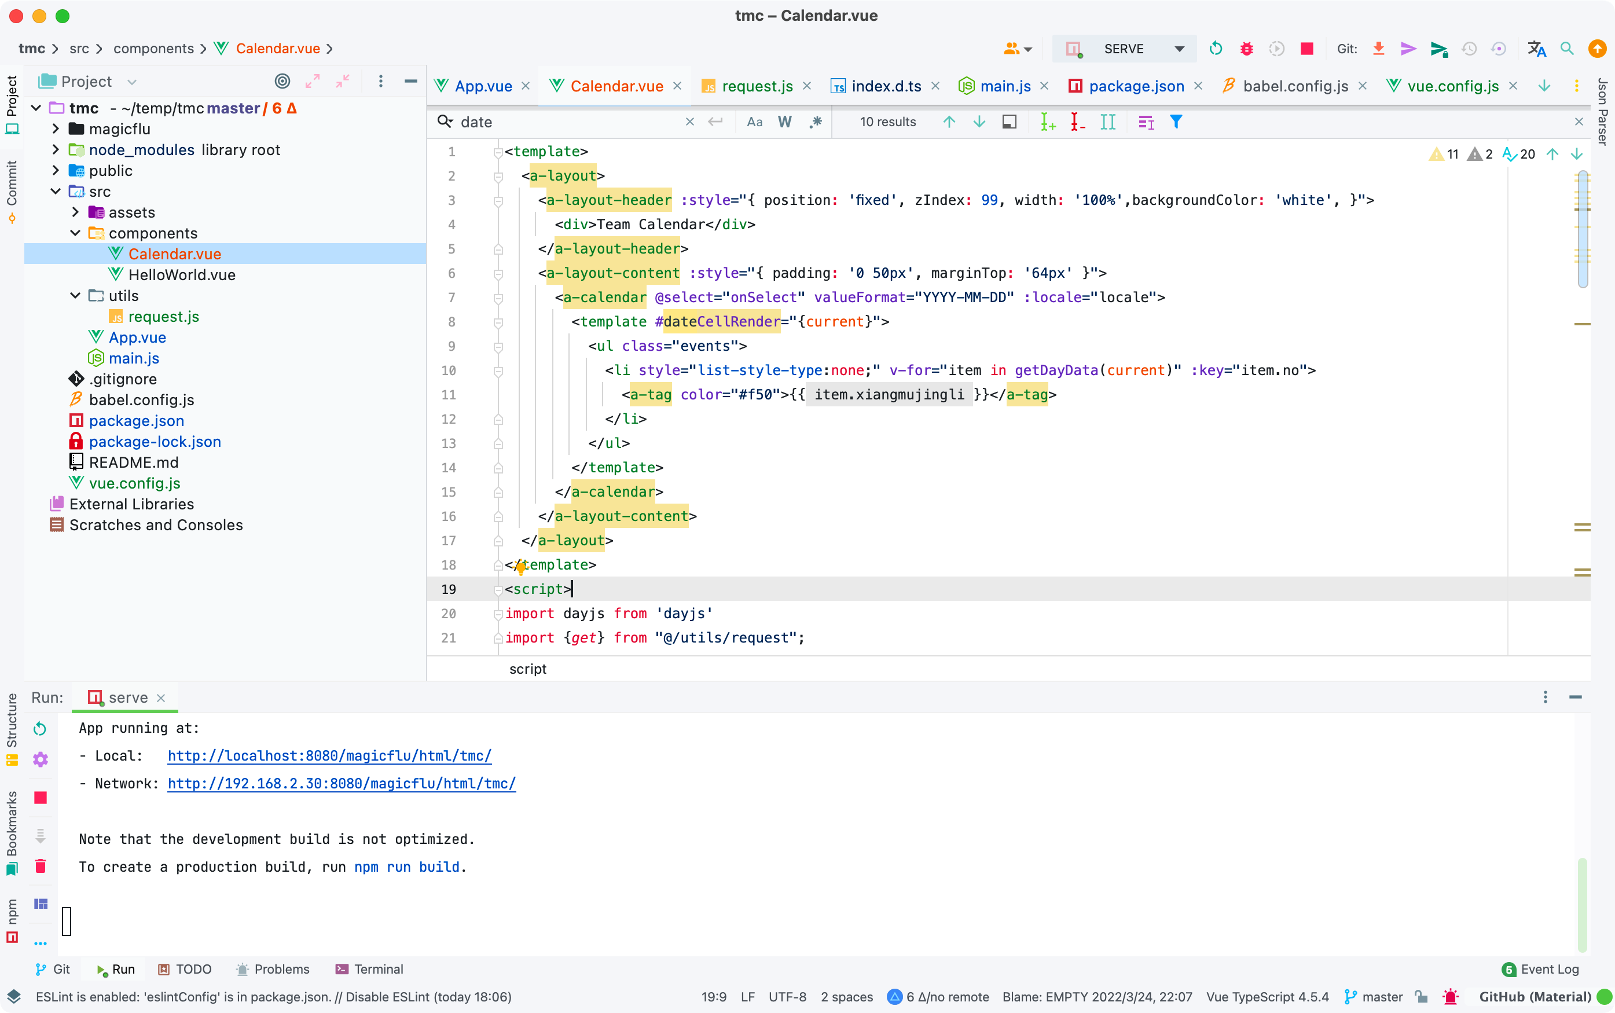Collapse the components folder
1615x1013 pixels.
[x=76, y=233]
